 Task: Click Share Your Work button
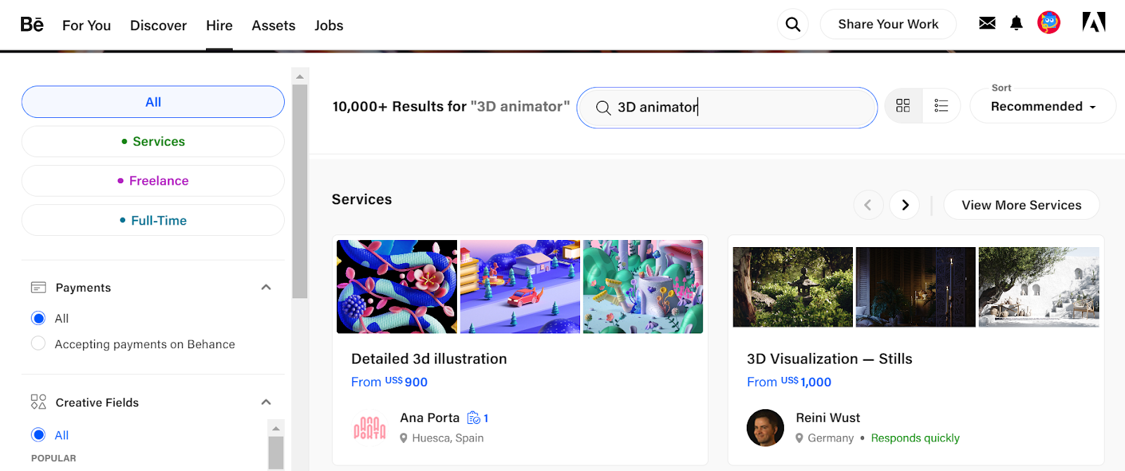click(x=888, y=24)
